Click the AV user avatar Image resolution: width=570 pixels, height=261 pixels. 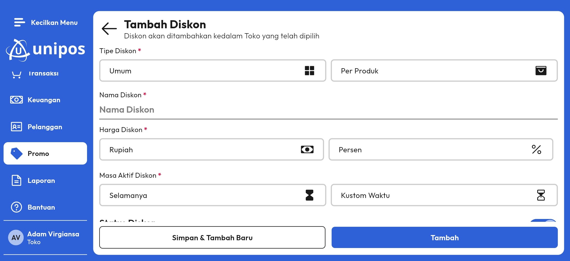tap(16, 237)
